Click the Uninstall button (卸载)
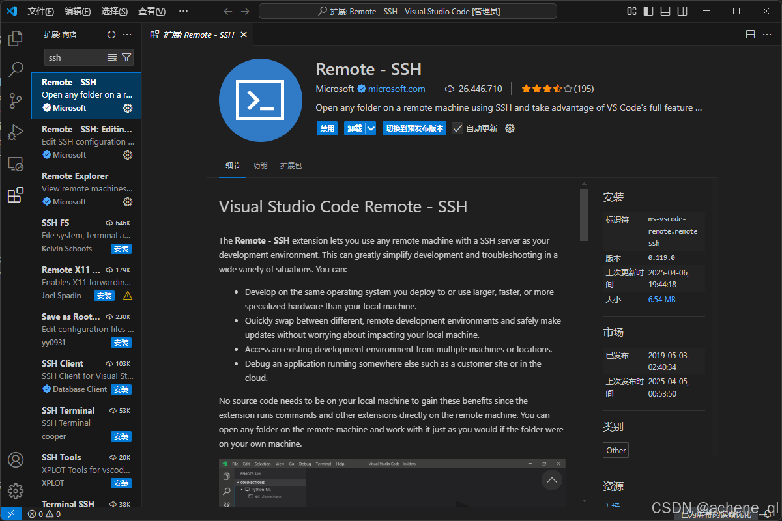Screen dimensions: 782x521 pos(355,128)
